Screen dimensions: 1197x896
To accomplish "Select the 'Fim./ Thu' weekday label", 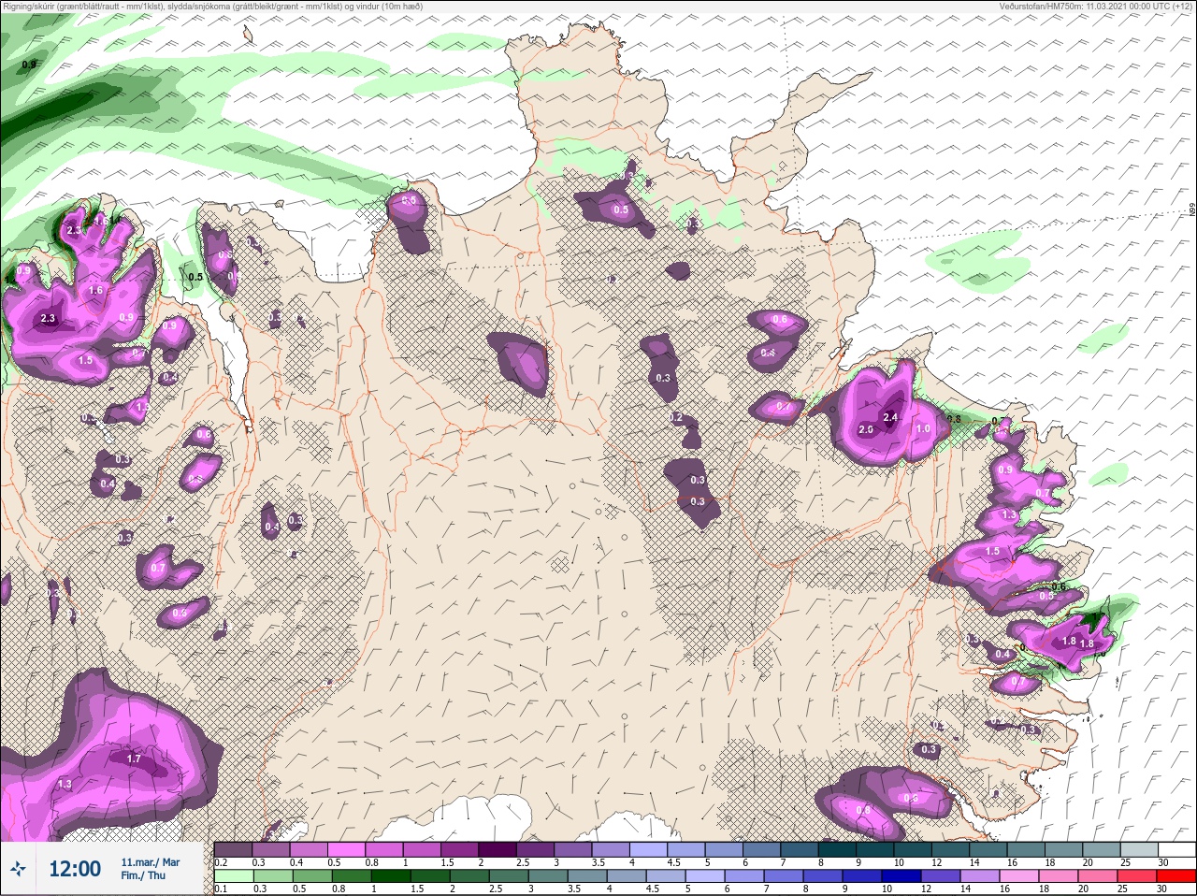I will pos(143,875).
